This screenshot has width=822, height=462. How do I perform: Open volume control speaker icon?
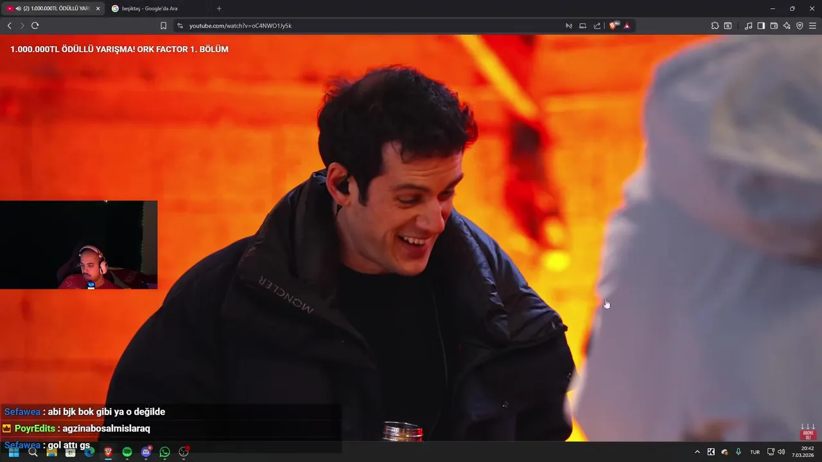pos(782,452)
